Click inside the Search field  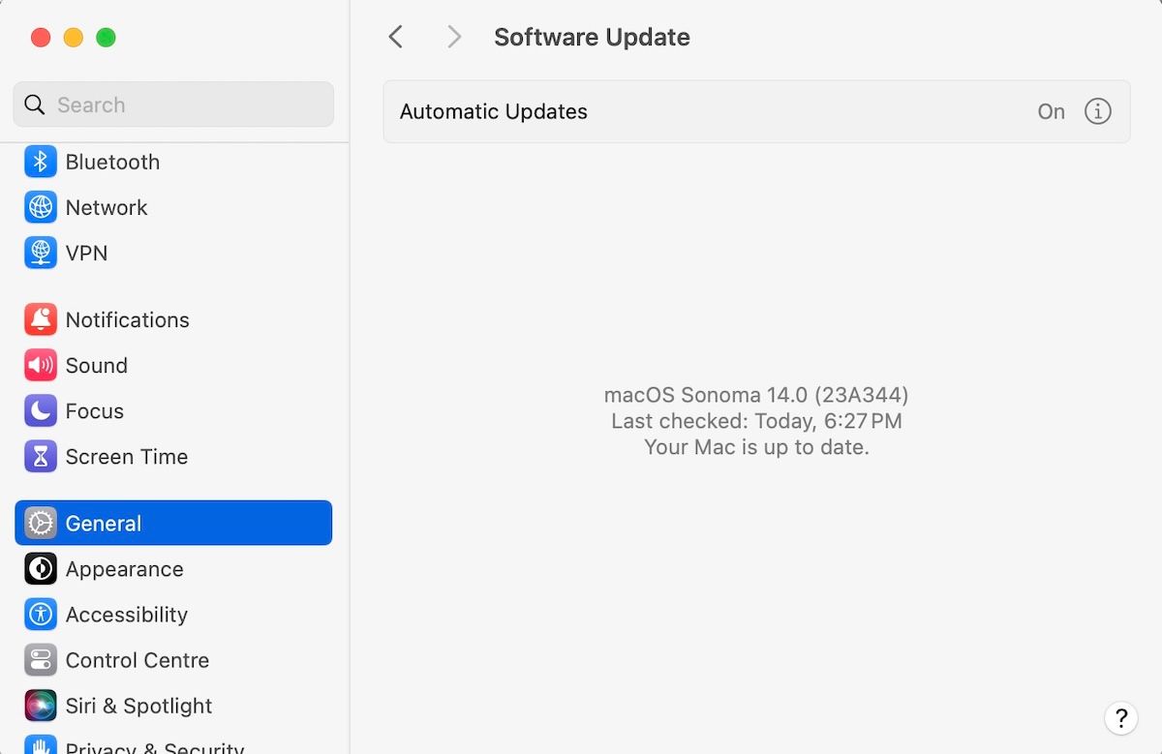coord(172,105)
